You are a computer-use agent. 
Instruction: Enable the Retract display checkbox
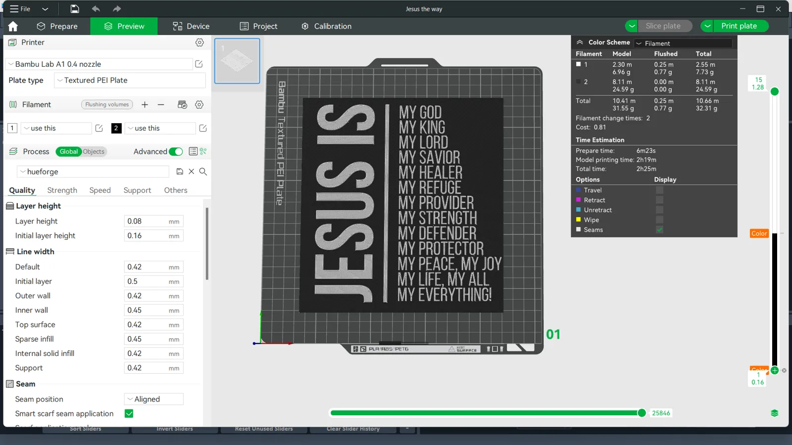coord(659,200)
